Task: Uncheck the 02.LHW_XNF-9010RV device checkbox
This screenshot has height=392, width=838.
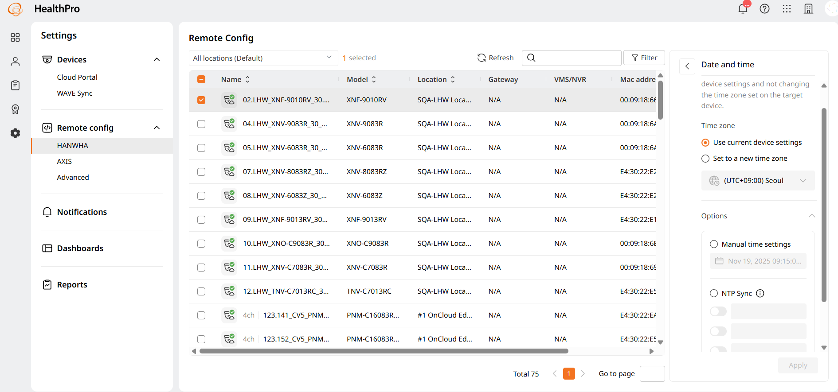Action: click(x=201, y=100)
